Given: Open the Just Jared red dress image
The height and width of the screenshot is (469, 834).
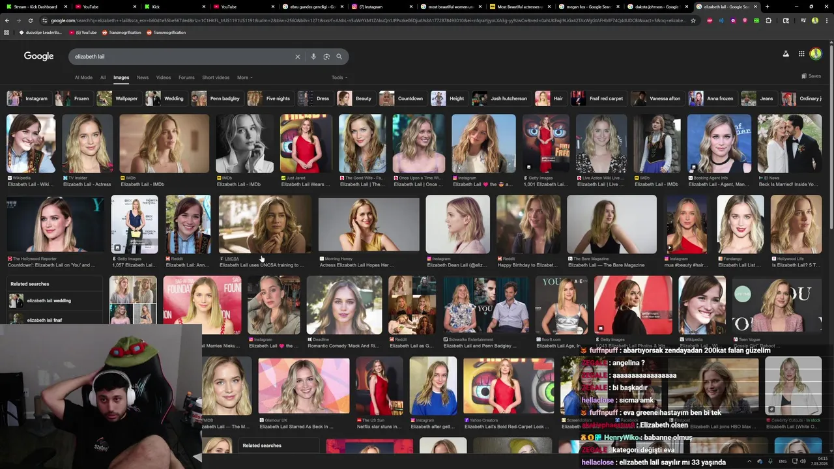Looking at the screenshot, I should [306, 143].
